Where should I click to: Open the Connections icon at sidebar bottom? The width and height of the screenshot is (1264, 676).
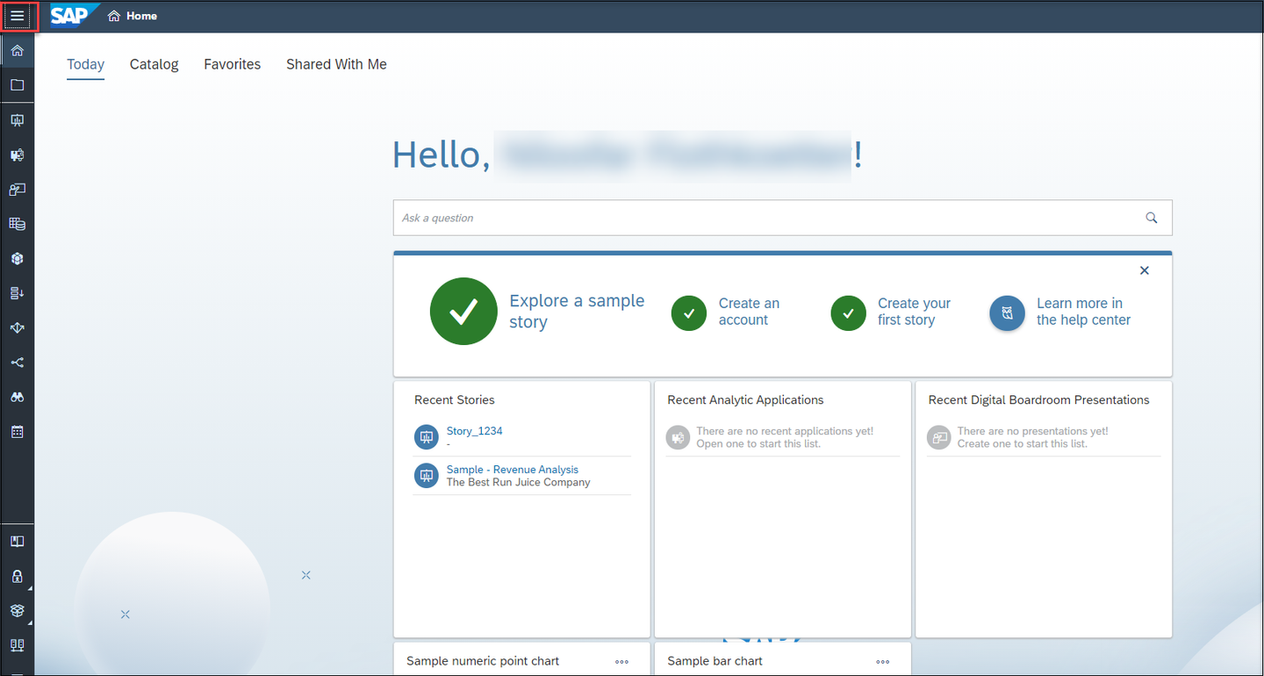tap(17, 646)
